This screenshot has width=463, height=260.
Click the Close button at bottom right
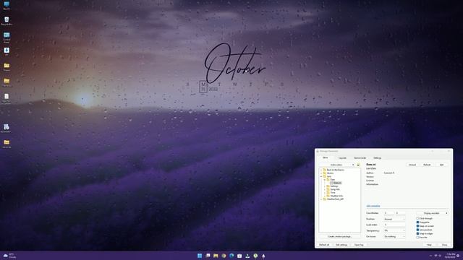tap(444, 245)
